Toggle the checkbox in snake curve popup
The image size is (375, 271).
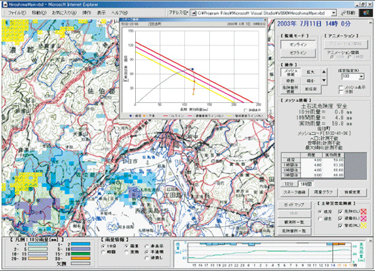click(x=245, y=110)
